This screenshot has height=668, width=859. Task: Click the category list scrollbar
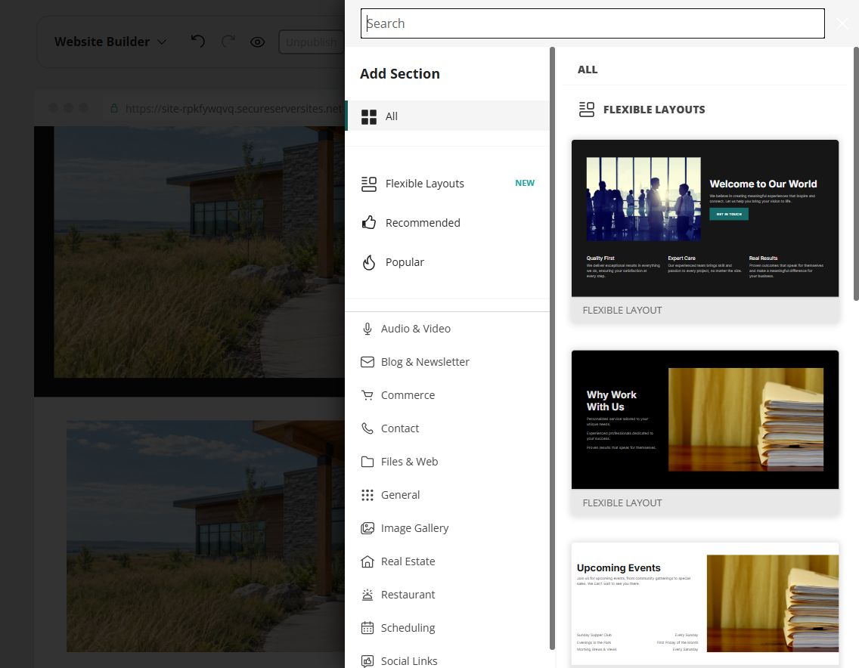[x=552, y=349]
